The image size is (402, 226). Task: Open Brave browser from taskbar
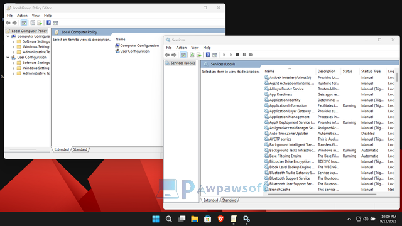click(x=220, y=219)
